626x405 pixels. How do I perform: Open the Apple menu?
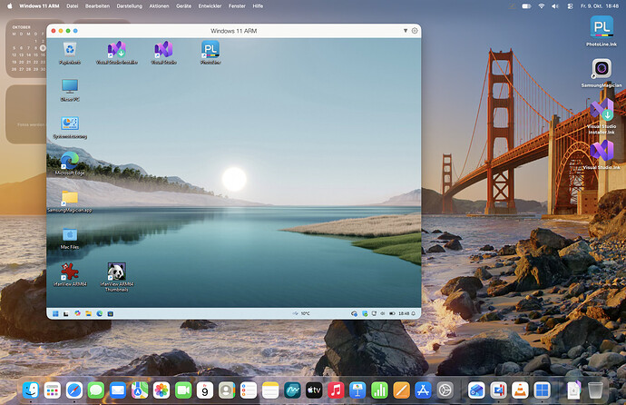pos(10,6)
